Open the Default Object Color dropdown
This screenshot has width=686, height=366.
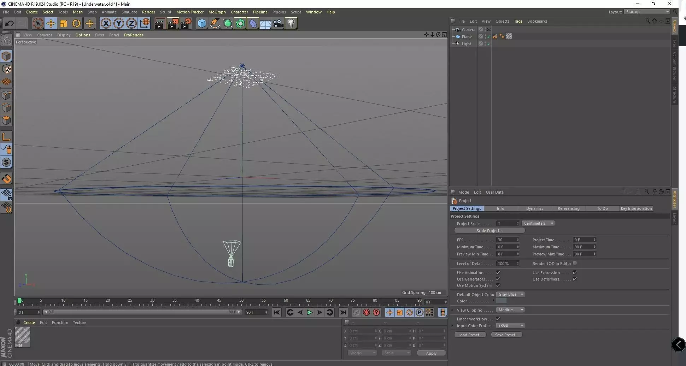point(510,294)
